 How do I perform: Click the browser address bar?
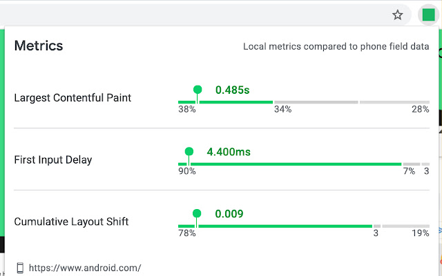point(193,14)
